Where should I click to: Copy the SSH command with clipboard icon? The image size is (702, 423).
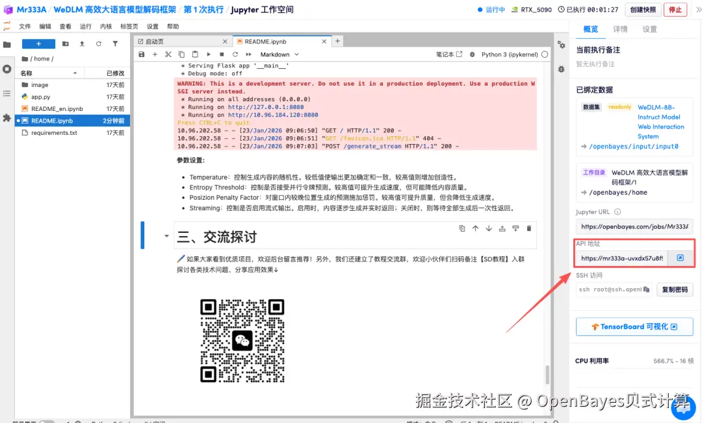pyautogui.click(x=646, y=289)
